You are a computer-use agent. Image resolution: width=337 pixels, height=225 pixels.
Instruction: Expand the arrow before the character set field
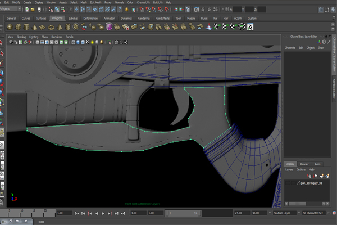coord(299,213)
